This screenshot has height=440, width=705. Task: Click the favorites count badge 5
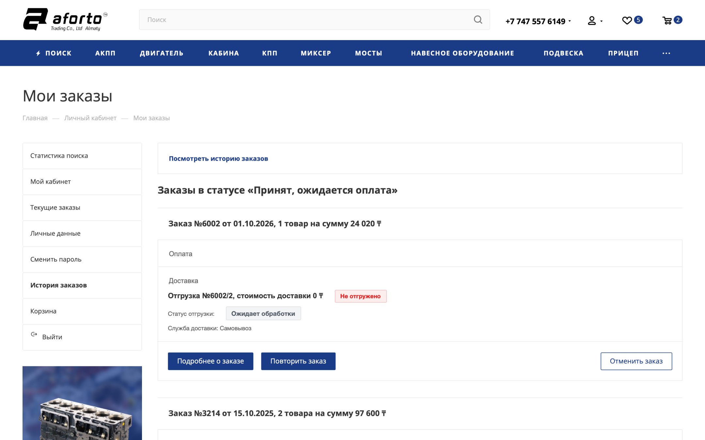coord(638,20)
